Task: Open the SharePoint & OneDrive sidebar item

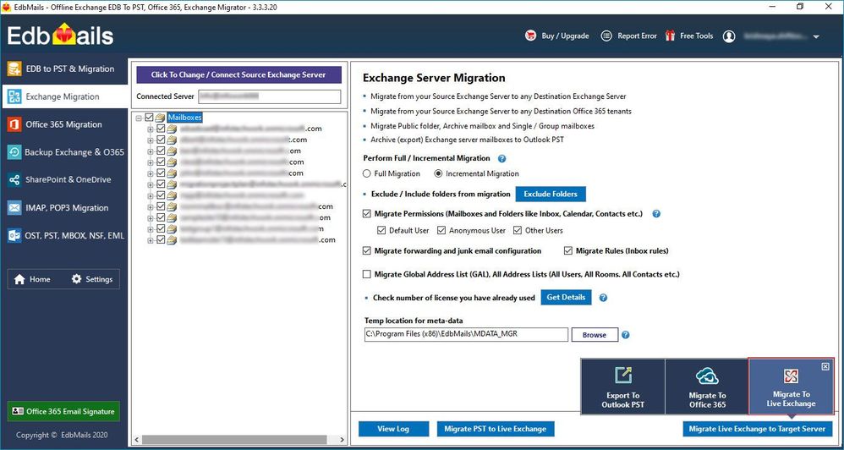Action: pyautogui.click(x=64, y=180)
